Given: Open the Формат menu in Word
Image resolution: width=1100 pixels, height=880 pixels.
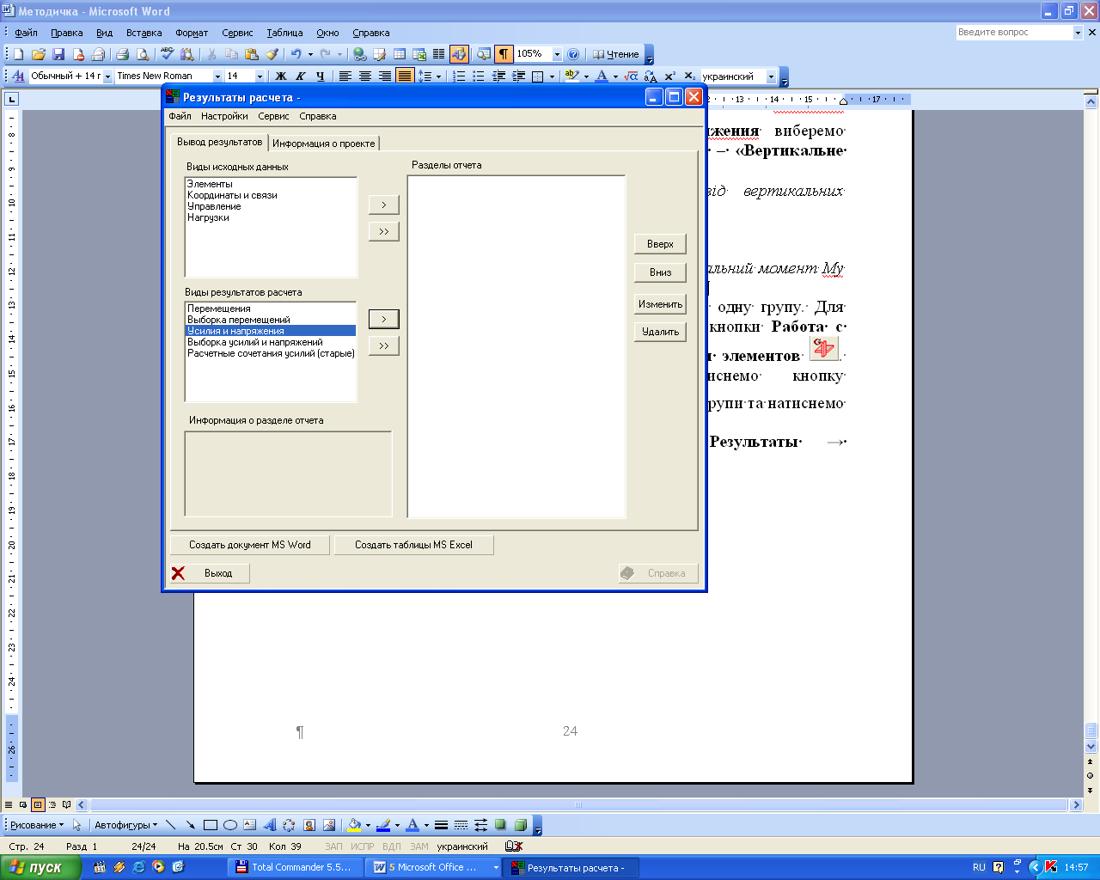Looking at the screenshot, I should click(192, 33).
